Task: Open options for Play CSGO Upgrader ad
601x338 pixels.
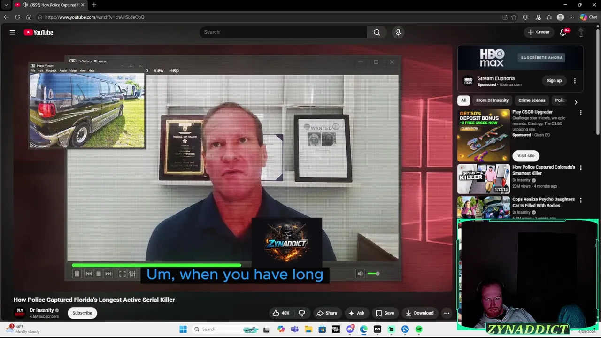Action: (x=581, y=113)
